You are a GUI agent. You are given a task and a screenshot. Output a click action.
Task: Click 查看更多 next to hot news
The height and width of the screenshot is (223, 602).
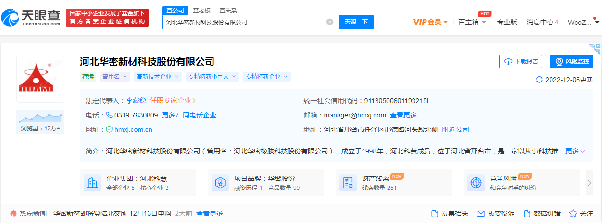210,213
